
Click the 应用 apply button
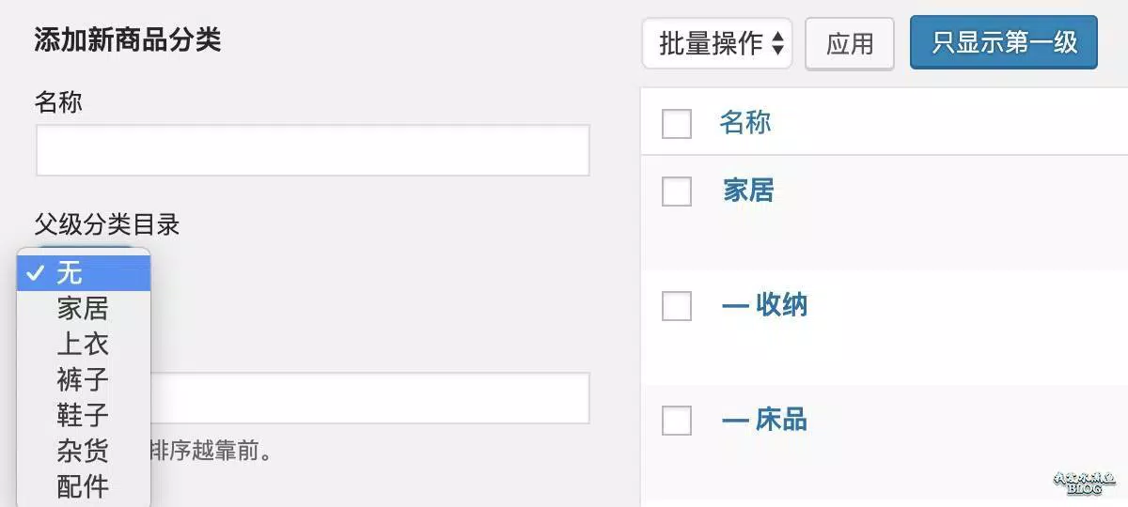click(850, 44)
